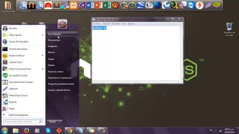Open Media Player Classic
The width and height of the screenshot is (239, 134).
(x=23, y=95)
